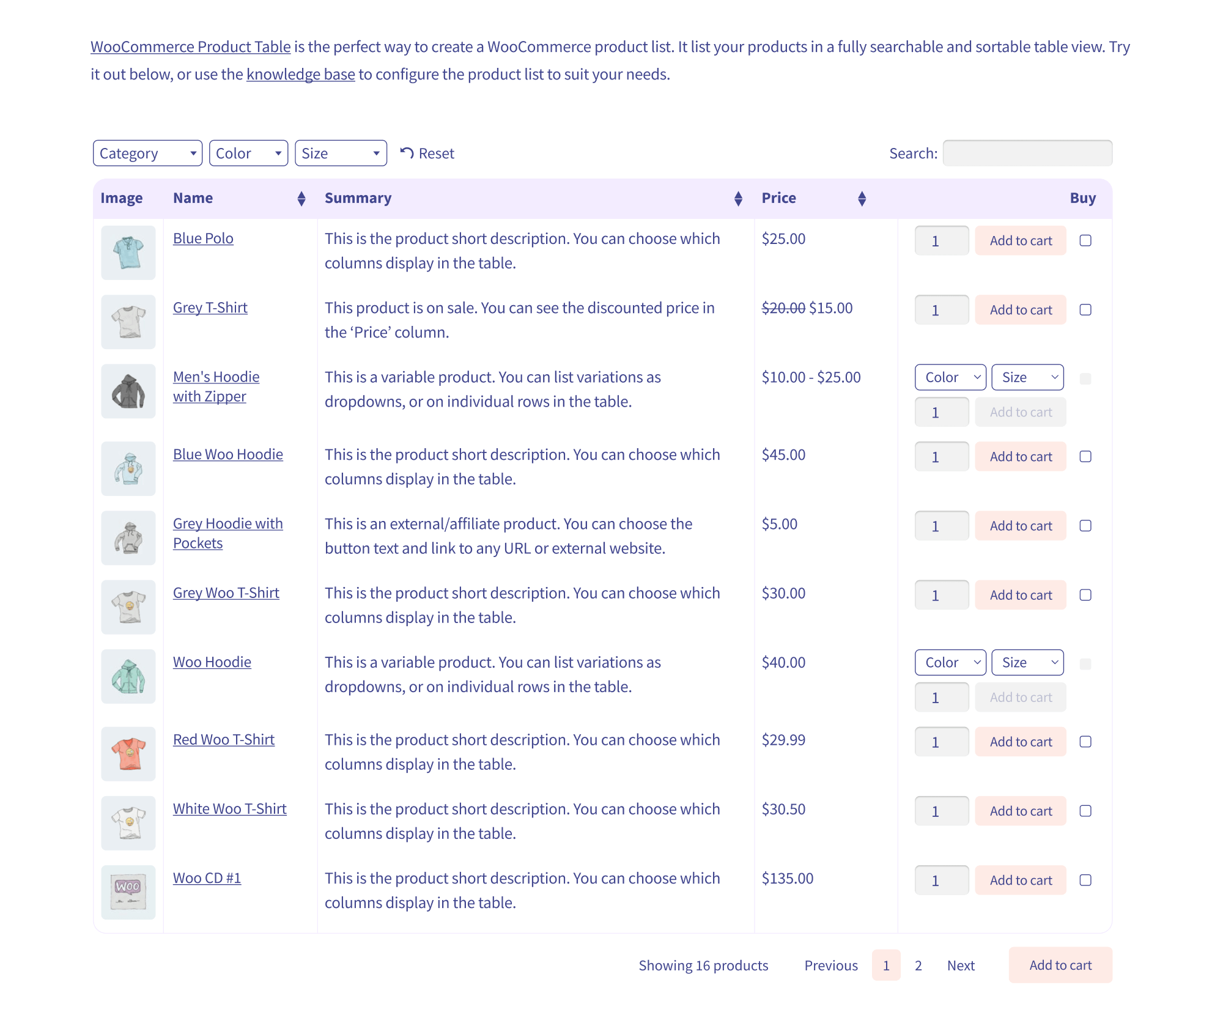This screenshot has height=1015, width=1223.
Task: Click quantity field for Blue Woo Hoodie
Action: pyautogui.click(x=941, y=456)
